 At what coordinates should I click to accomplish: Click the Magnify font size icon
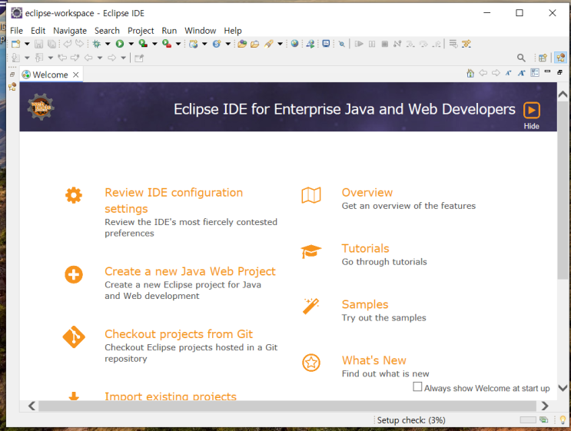(522, 73)
